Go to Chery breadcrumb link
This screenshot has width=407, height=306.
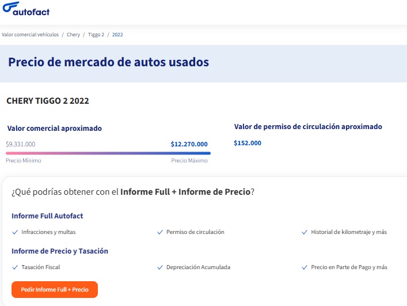click(73, 35)
